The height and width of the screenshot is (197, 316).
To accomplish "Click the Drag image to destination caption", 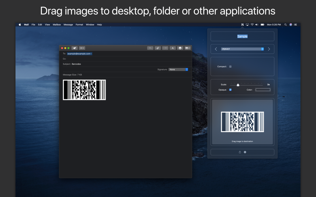I will point(243,141).
